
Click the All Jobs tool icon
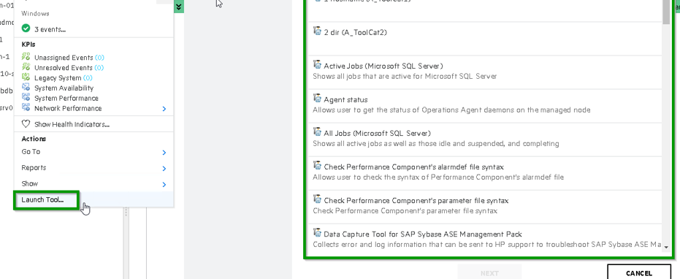[317, 132]
